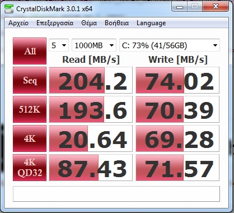Run all benchmarks with the All button
234x213 pixels.
pos(30,51)
